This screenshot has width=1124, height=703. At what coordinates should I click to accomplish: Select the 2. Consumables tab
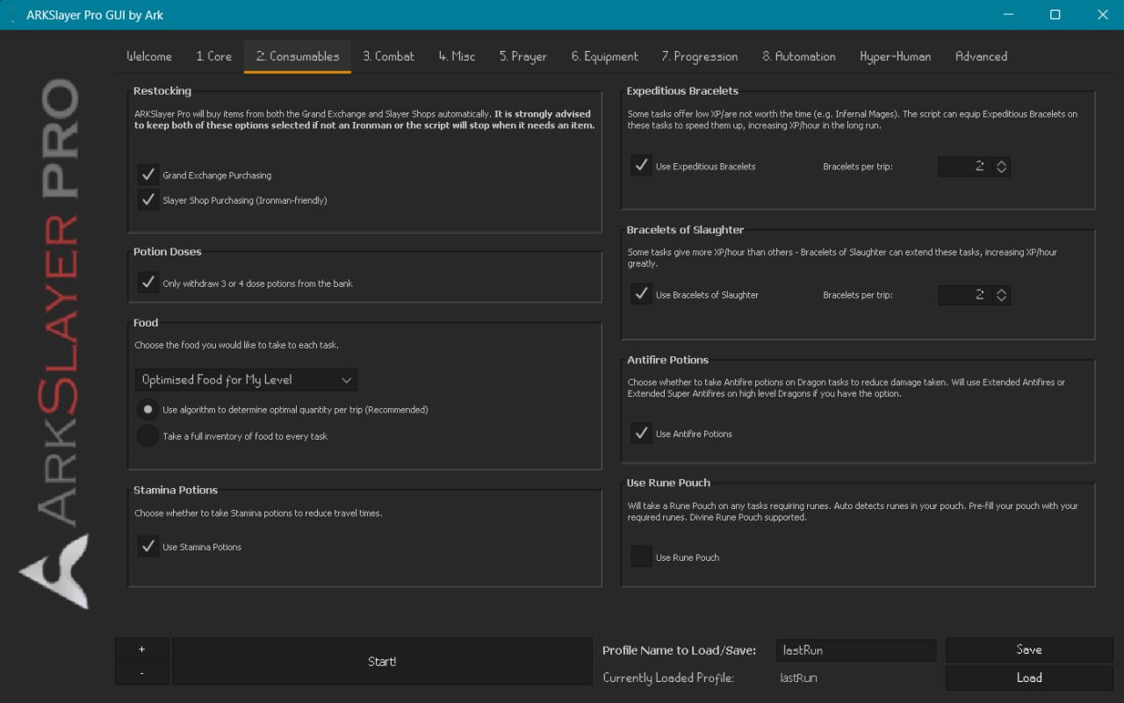(x=298, y=56)
